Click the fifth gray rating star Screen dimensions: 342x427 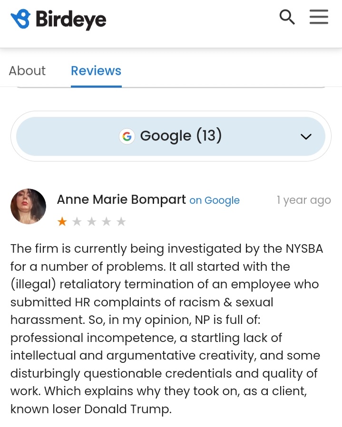coord(121,221)
